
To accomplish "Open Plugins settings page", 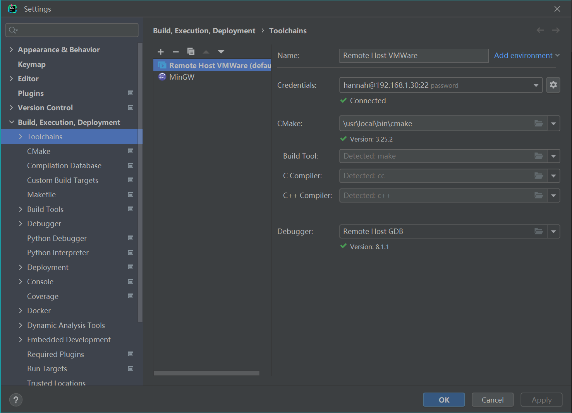I will point(31,93).
